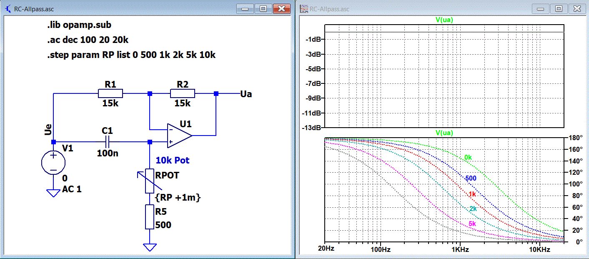Click the op-amp U1 symbol
589x259 pixels.
point(179,136)
